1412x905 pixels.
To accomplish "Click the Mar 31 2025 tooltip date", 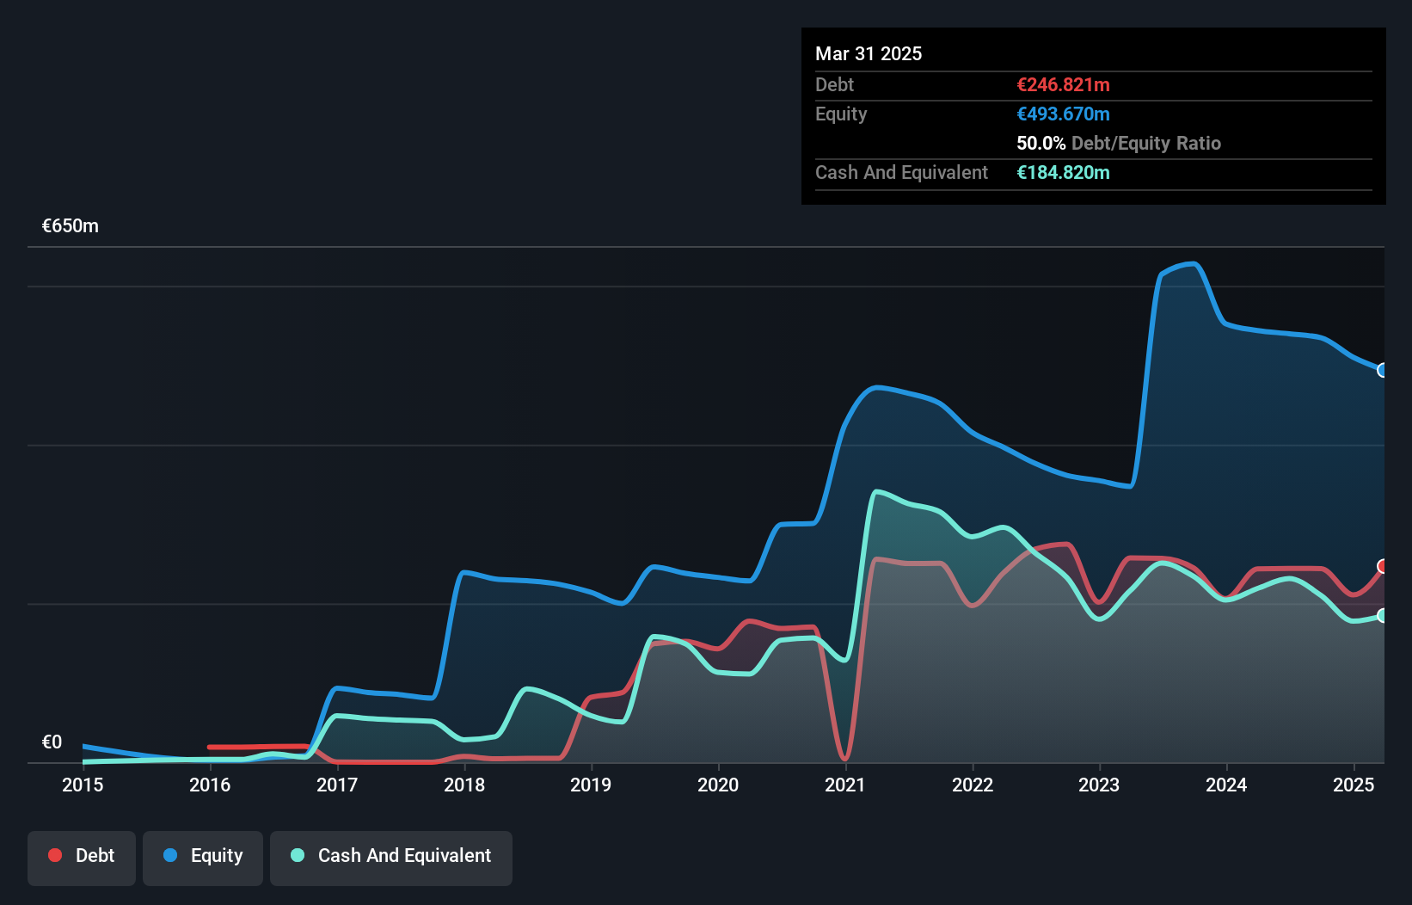I will 869,53.
